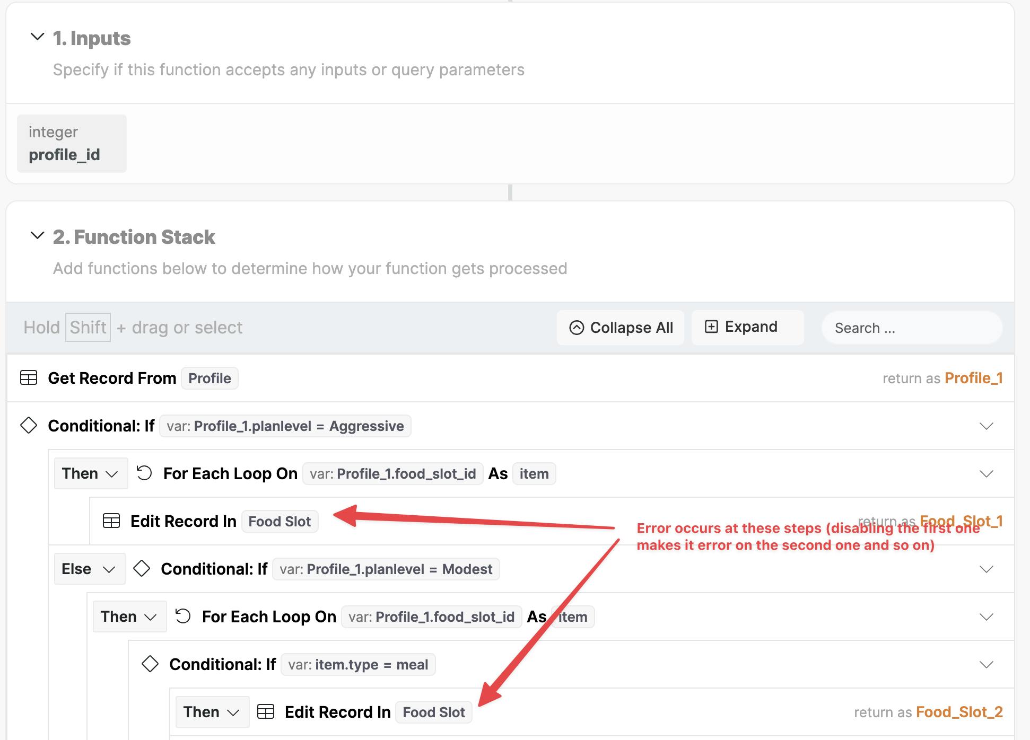Expand options for the Aggressive conditional row

click(x=986, y=426)
